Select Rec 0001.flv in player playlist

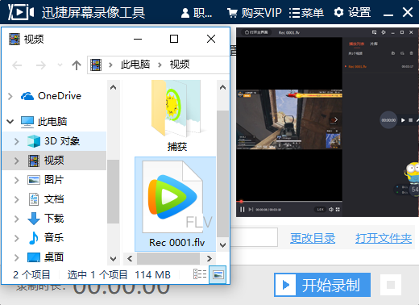pyautogui.click(x=357, y=66)
